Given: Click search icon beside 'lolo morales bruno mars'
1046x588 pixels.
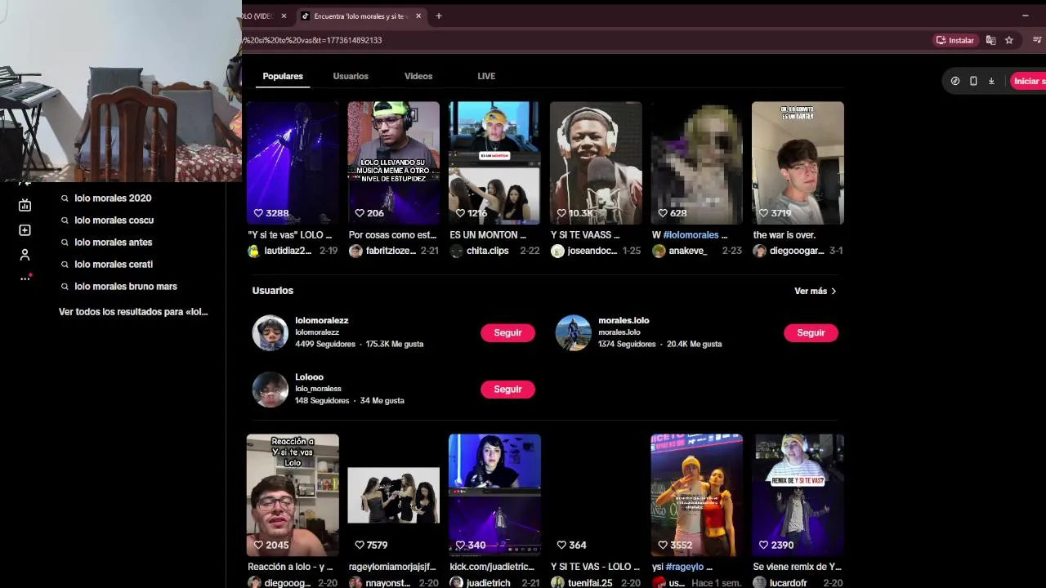Looking at the screenshot, I should click(x=65, y=287).
